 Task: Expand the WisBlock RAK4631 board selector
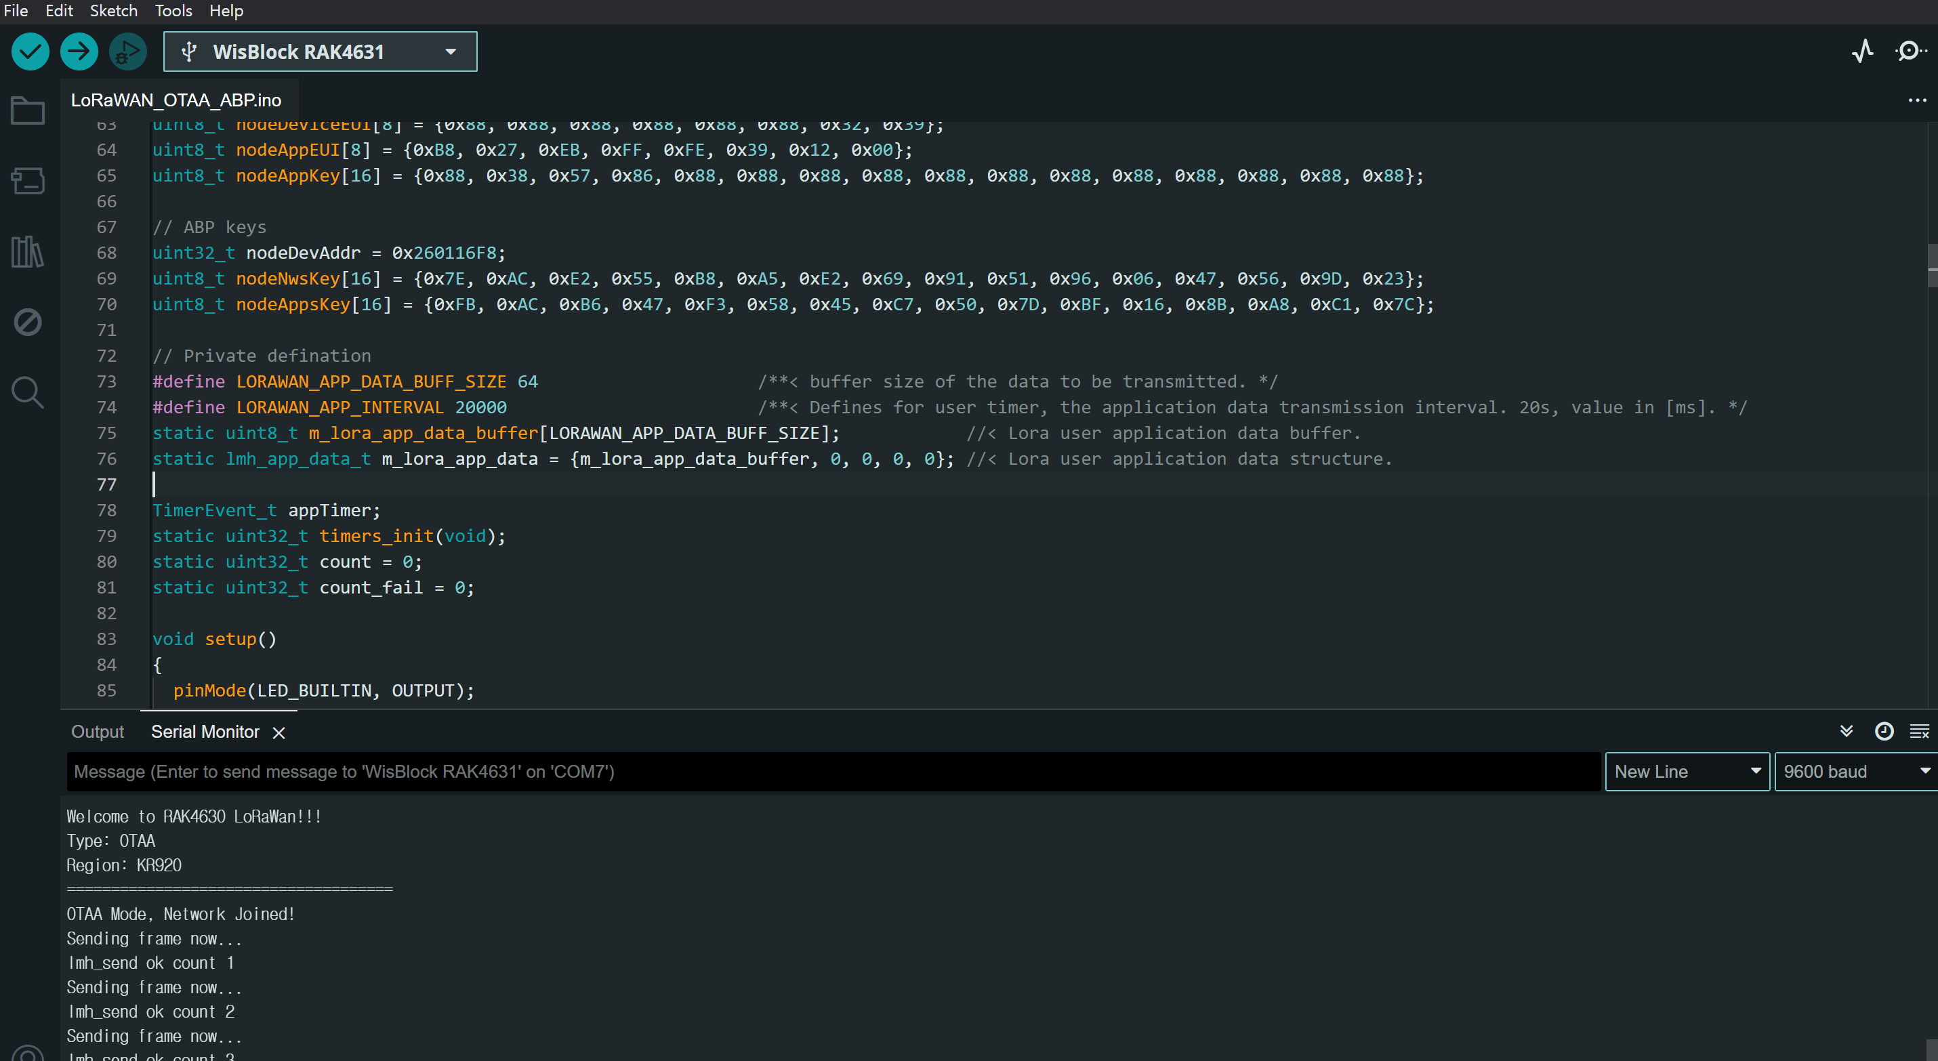pos(320,52)
